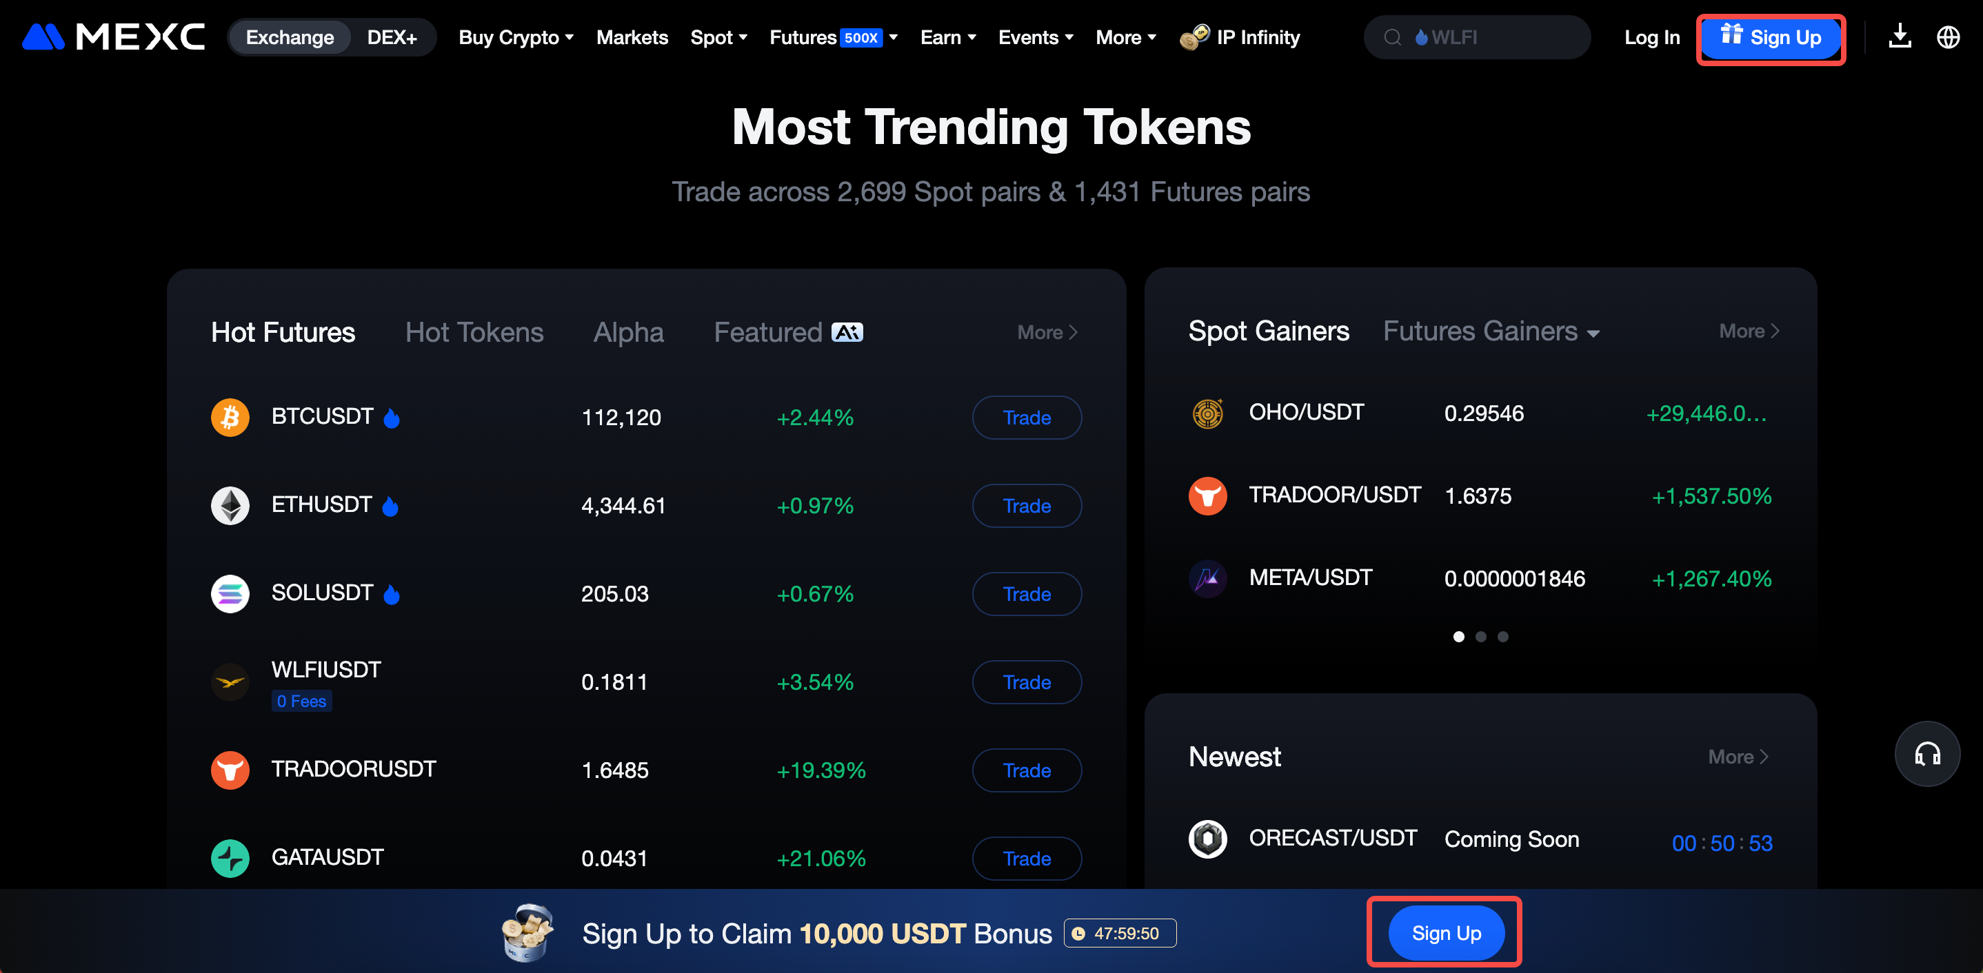Click Trade button for BTCUSDT

[x=1026, y=418]
